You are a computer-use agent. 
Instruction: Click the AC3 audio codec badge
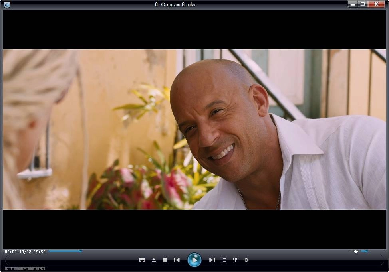point(25,268)
